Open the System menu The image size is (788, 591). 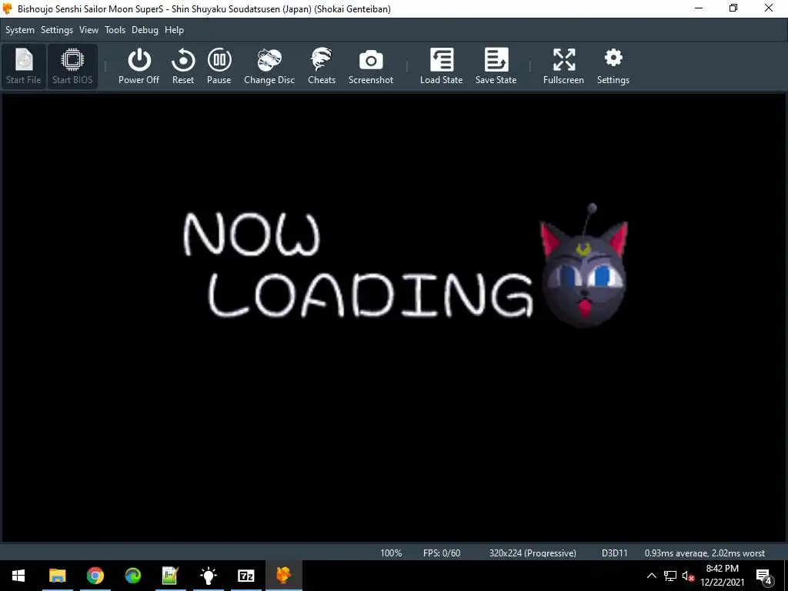coord(20,30)
